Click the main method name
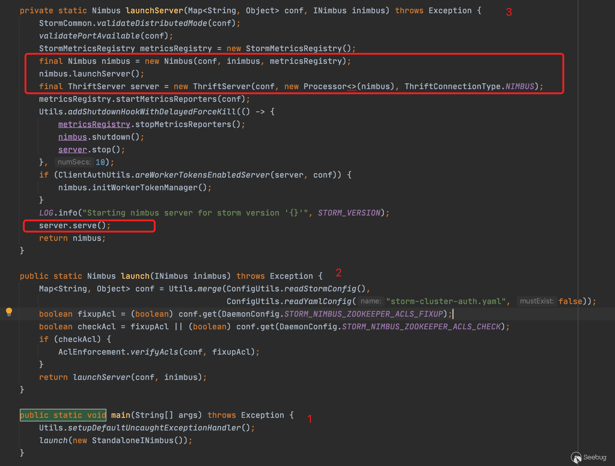 coord(121,415)
